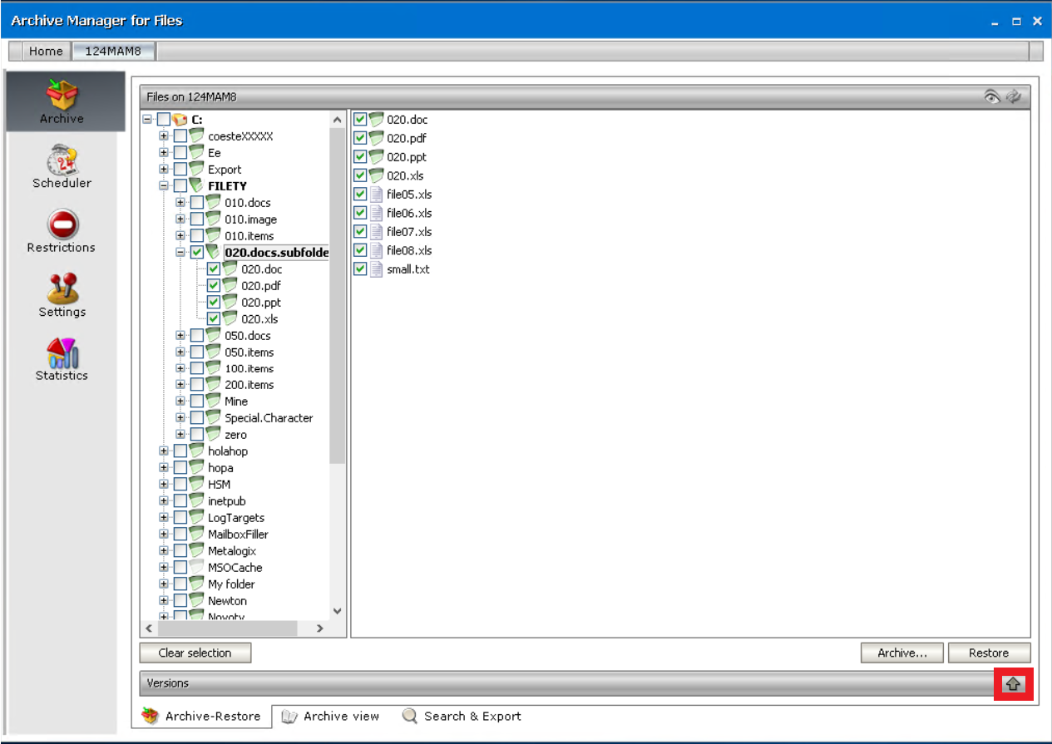The width and height of the screenshot is (1052, 744).
Task: Expand the inetpub folder
Action: coord(164,500)
